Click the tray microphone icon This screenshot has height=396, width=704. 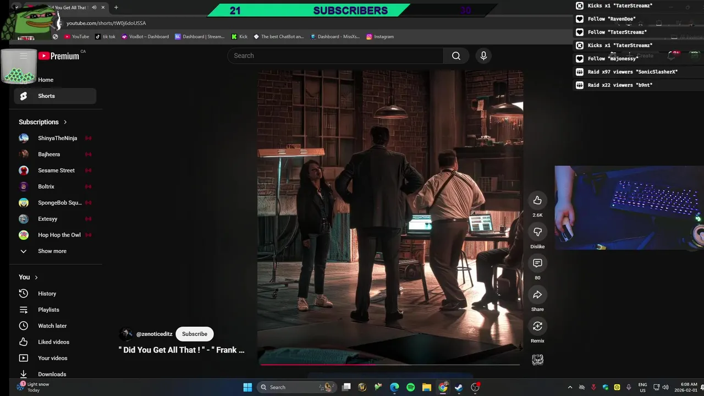pyautogui.click(x=629, y=387)
